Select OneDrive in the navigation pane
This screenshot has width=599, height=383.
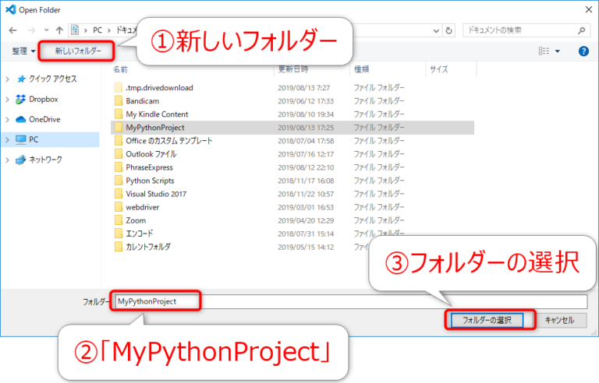point(44,119)
